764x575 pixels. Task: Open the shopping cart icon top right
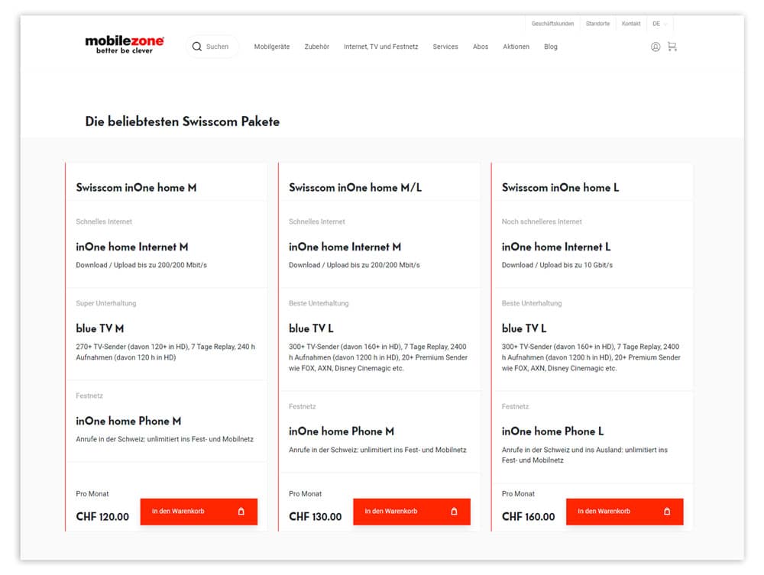(x=673, y=47)
